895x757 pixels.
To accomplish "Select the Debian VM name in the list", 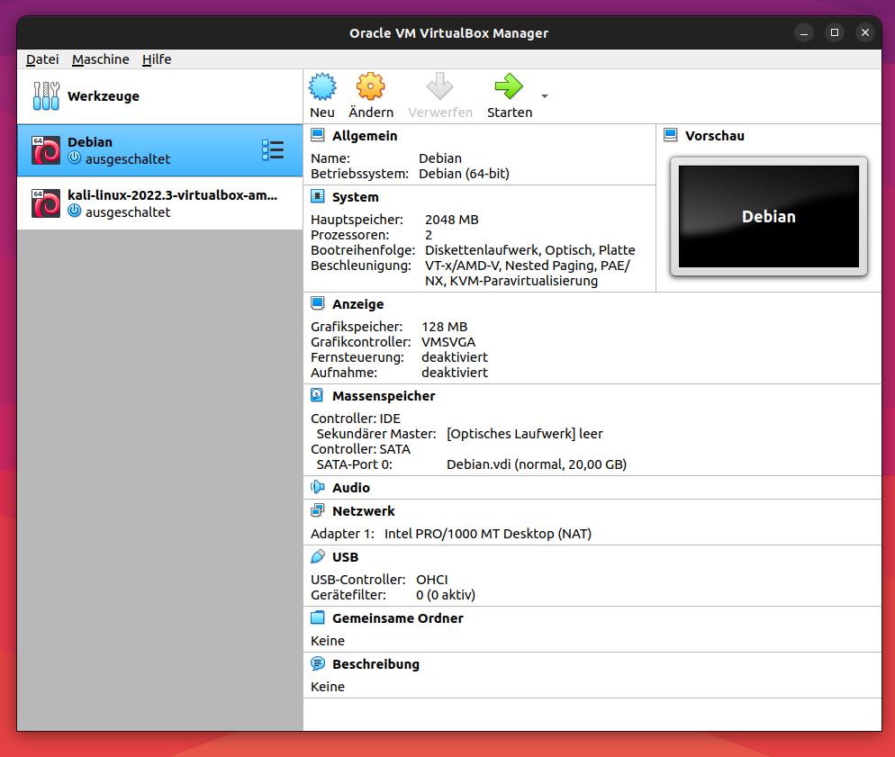I will coord(90,142).
